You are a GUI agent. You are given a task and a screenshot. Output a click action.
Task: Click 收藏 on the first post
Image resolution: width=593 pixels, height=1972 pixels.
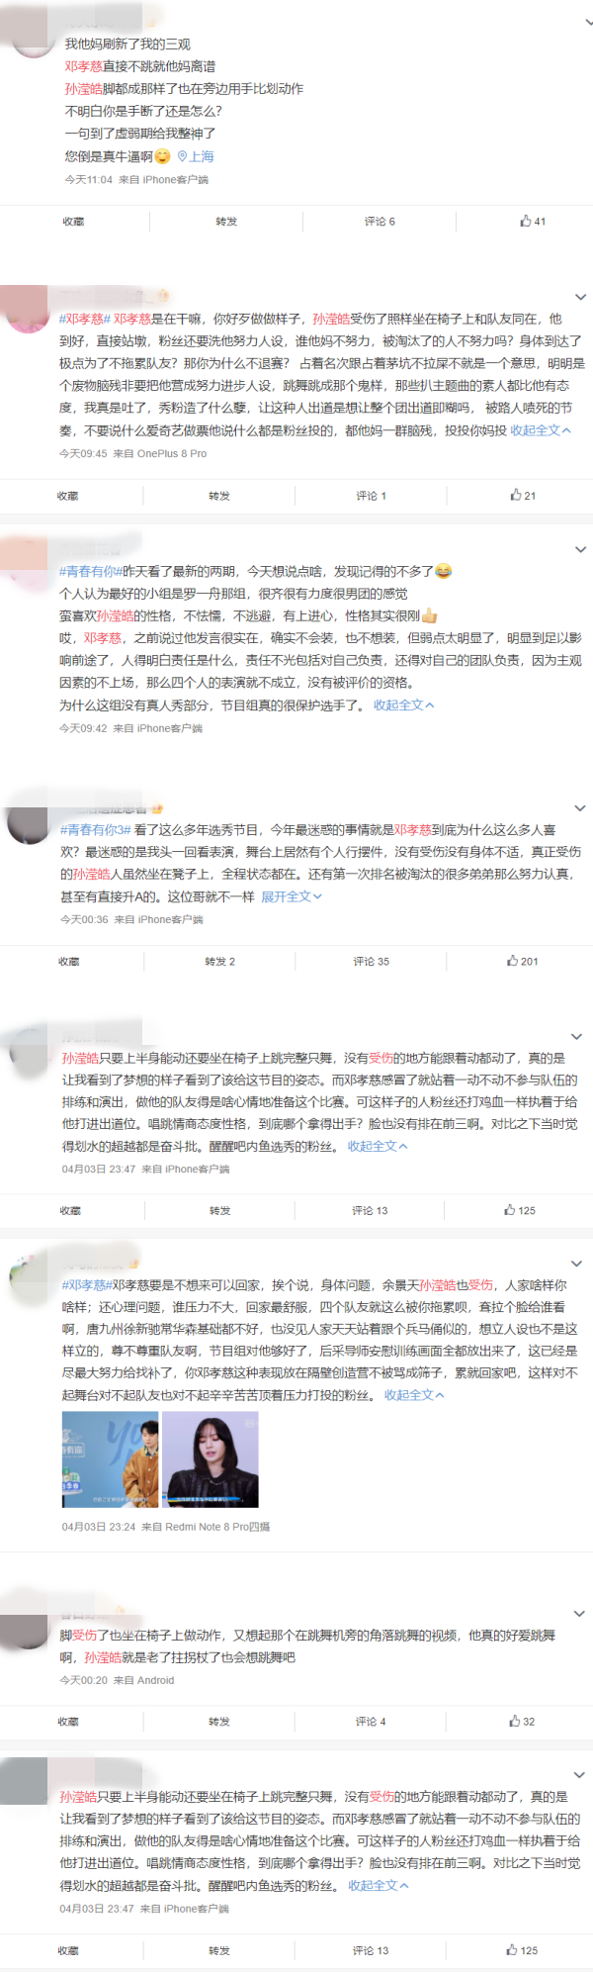(x=73, y=222)
